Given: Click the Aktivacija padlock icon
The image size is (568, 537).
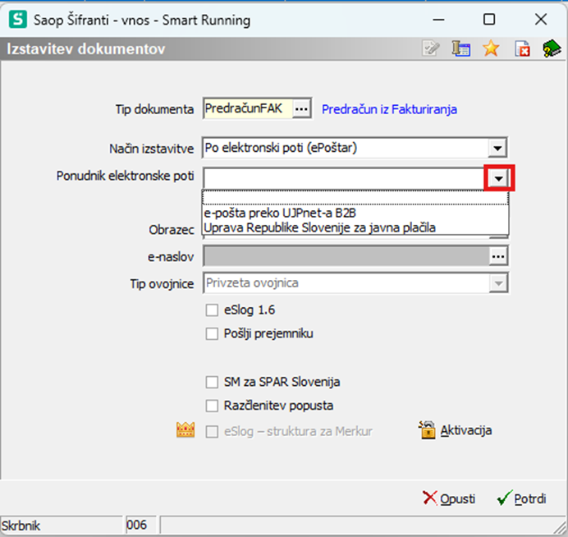Looking at the screenshot, I should coord(427,430).
